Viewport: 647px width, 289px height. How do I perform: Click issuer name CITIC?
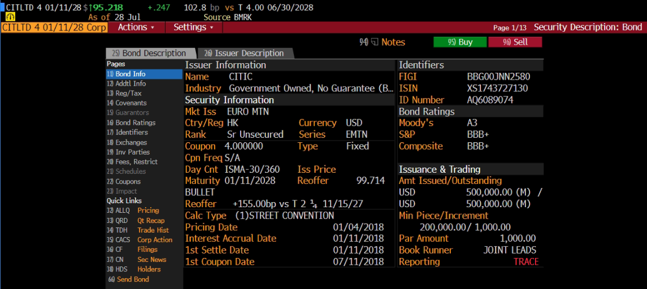(x=241, y=77)
